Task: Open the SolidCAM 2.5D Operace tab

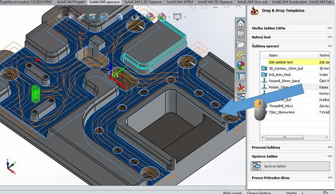Action: [143, 2]
